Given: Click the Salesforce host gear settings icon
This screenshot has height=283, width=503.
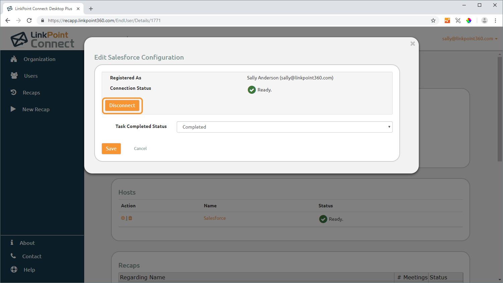Looking at the screenshot, I should click(123, 218).
